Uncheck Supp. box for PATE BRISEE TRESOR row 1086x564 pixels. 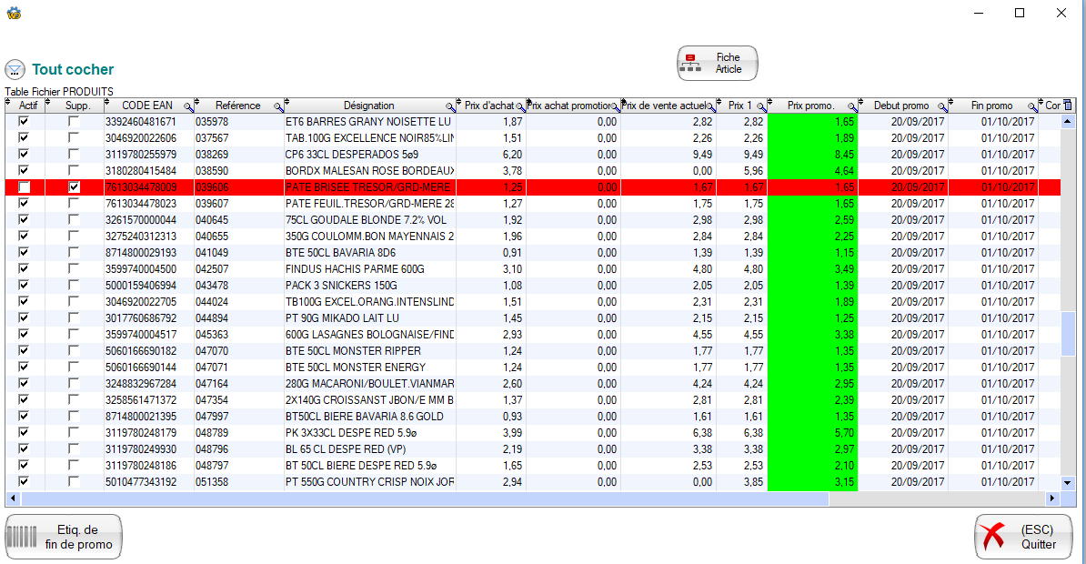[74, 187]
